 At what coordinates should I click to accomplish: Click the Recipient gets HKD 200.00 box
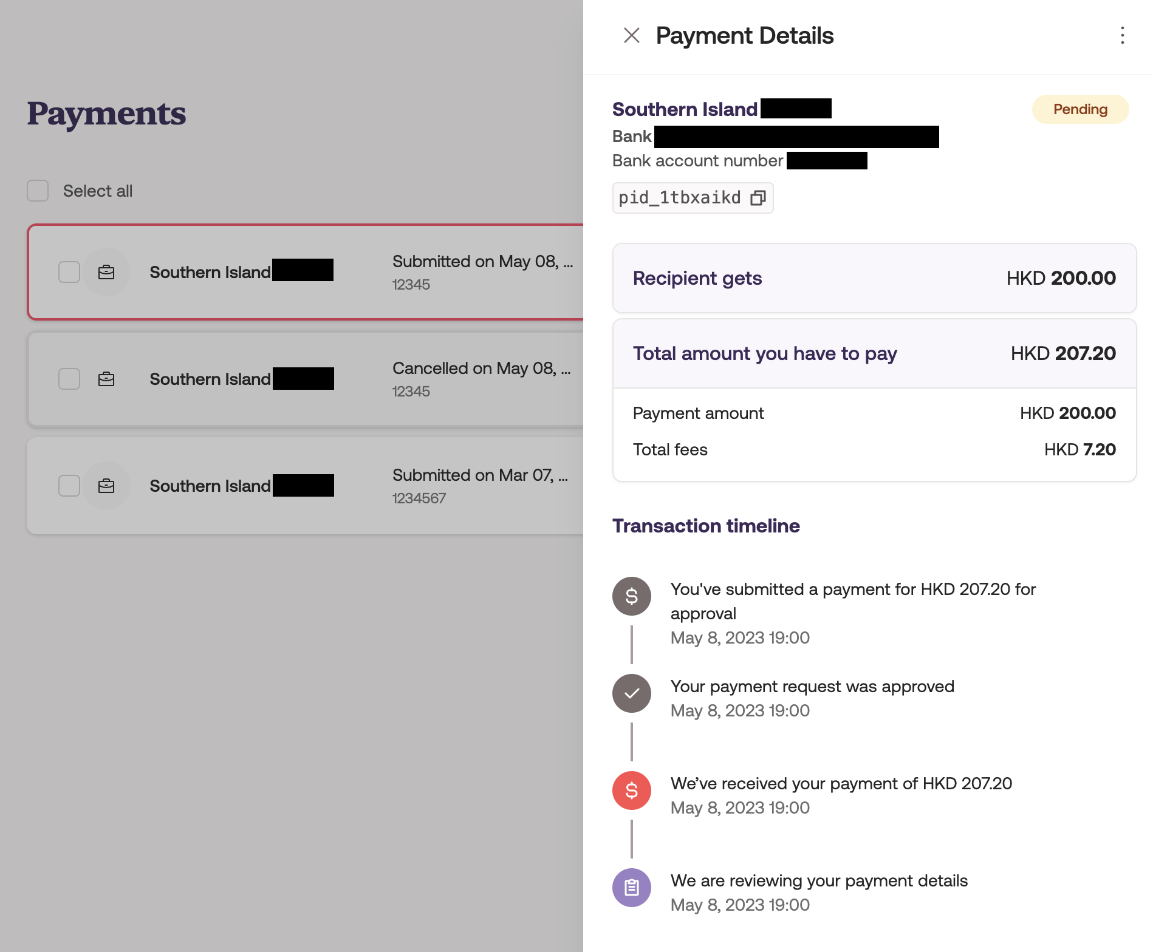pyautogui.click(x=874, y=278)
